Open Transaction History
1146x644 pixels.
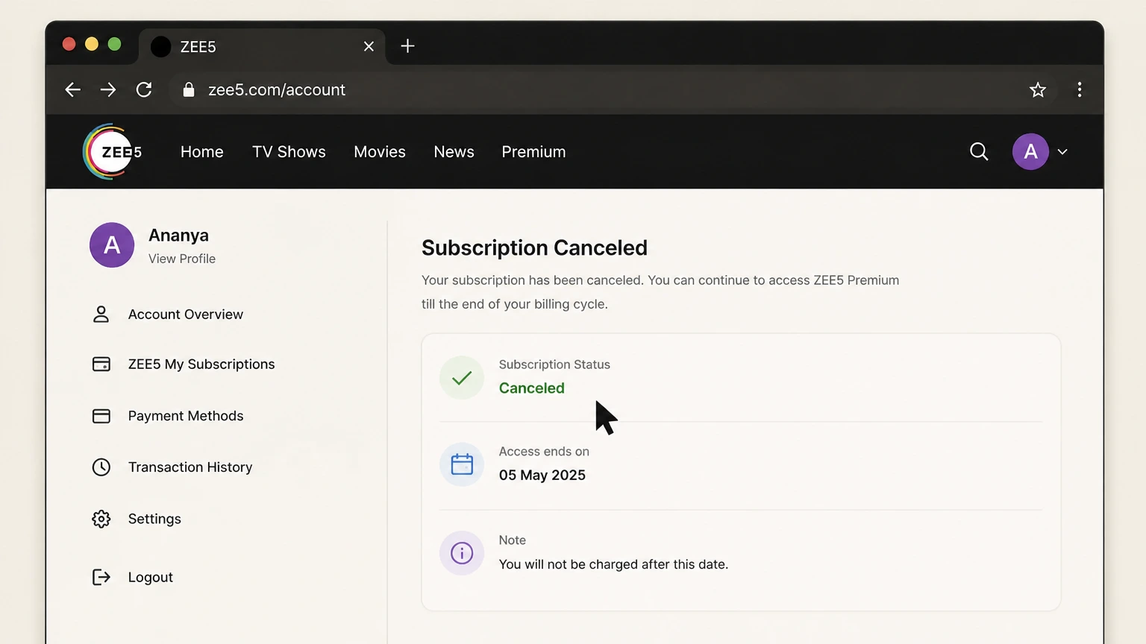tap(190, 467)
